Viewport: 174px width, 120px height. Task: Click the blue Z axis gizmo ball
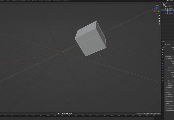[x=157, y=8]
